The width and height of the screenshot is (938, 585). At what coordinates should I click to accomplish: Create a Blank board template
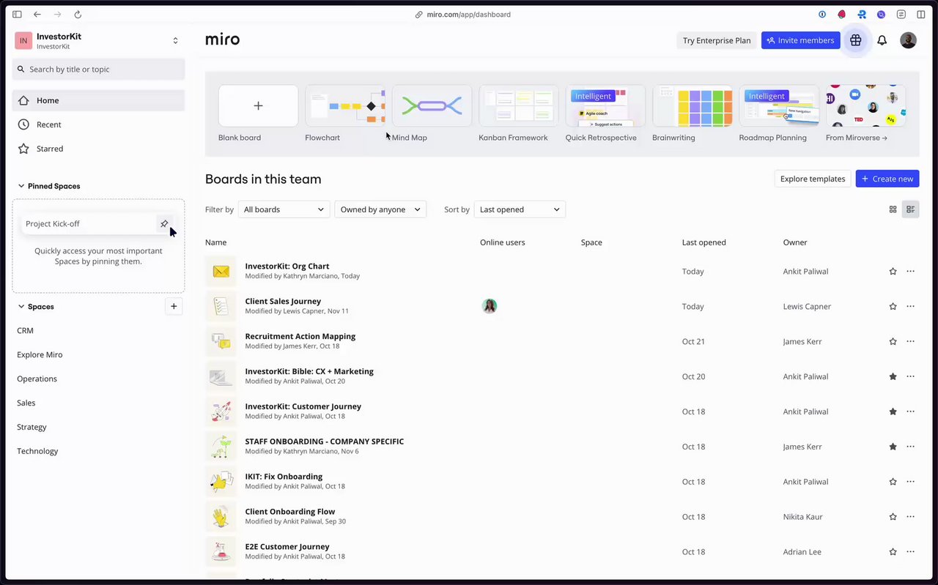258,106
